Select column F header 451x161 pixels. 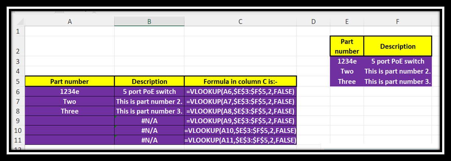[x=398, y=22]
